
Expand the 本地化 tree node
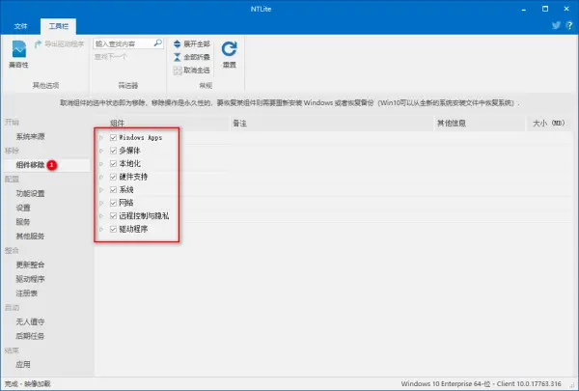tap(101, 163)
